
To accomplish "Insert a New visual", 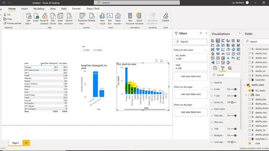I will point(102,18).
